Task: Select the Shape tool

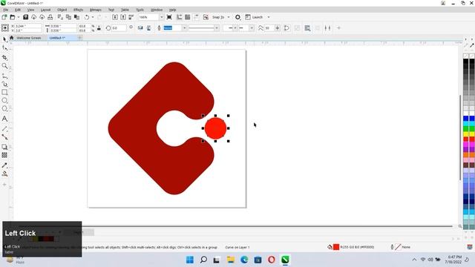Action: [4, 47]
